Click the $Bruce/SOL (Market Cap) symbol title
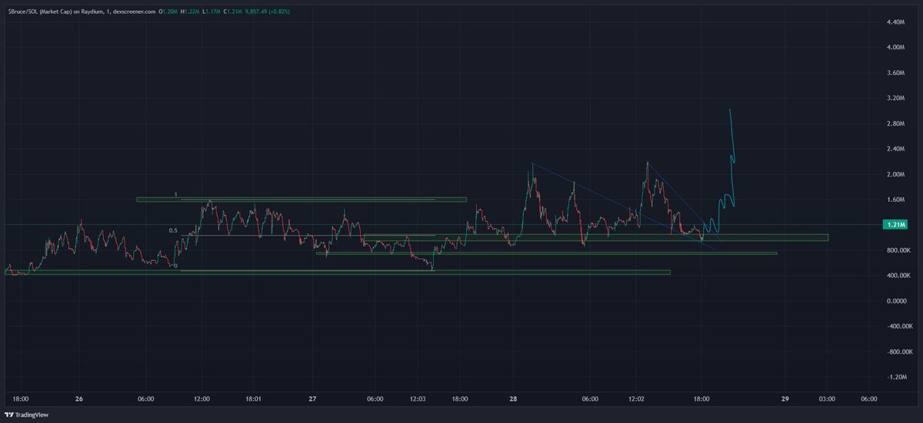 (x=40, y=12)
